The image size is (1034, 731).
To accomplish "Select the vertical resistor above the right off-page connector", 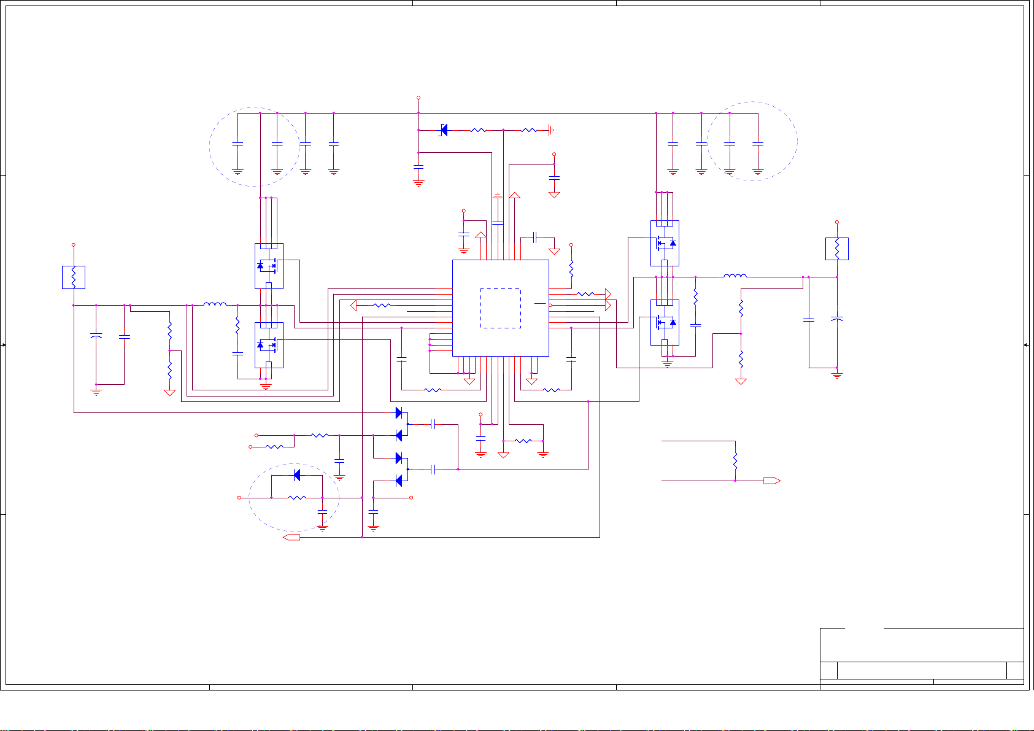I will click(x=735, y=461).
